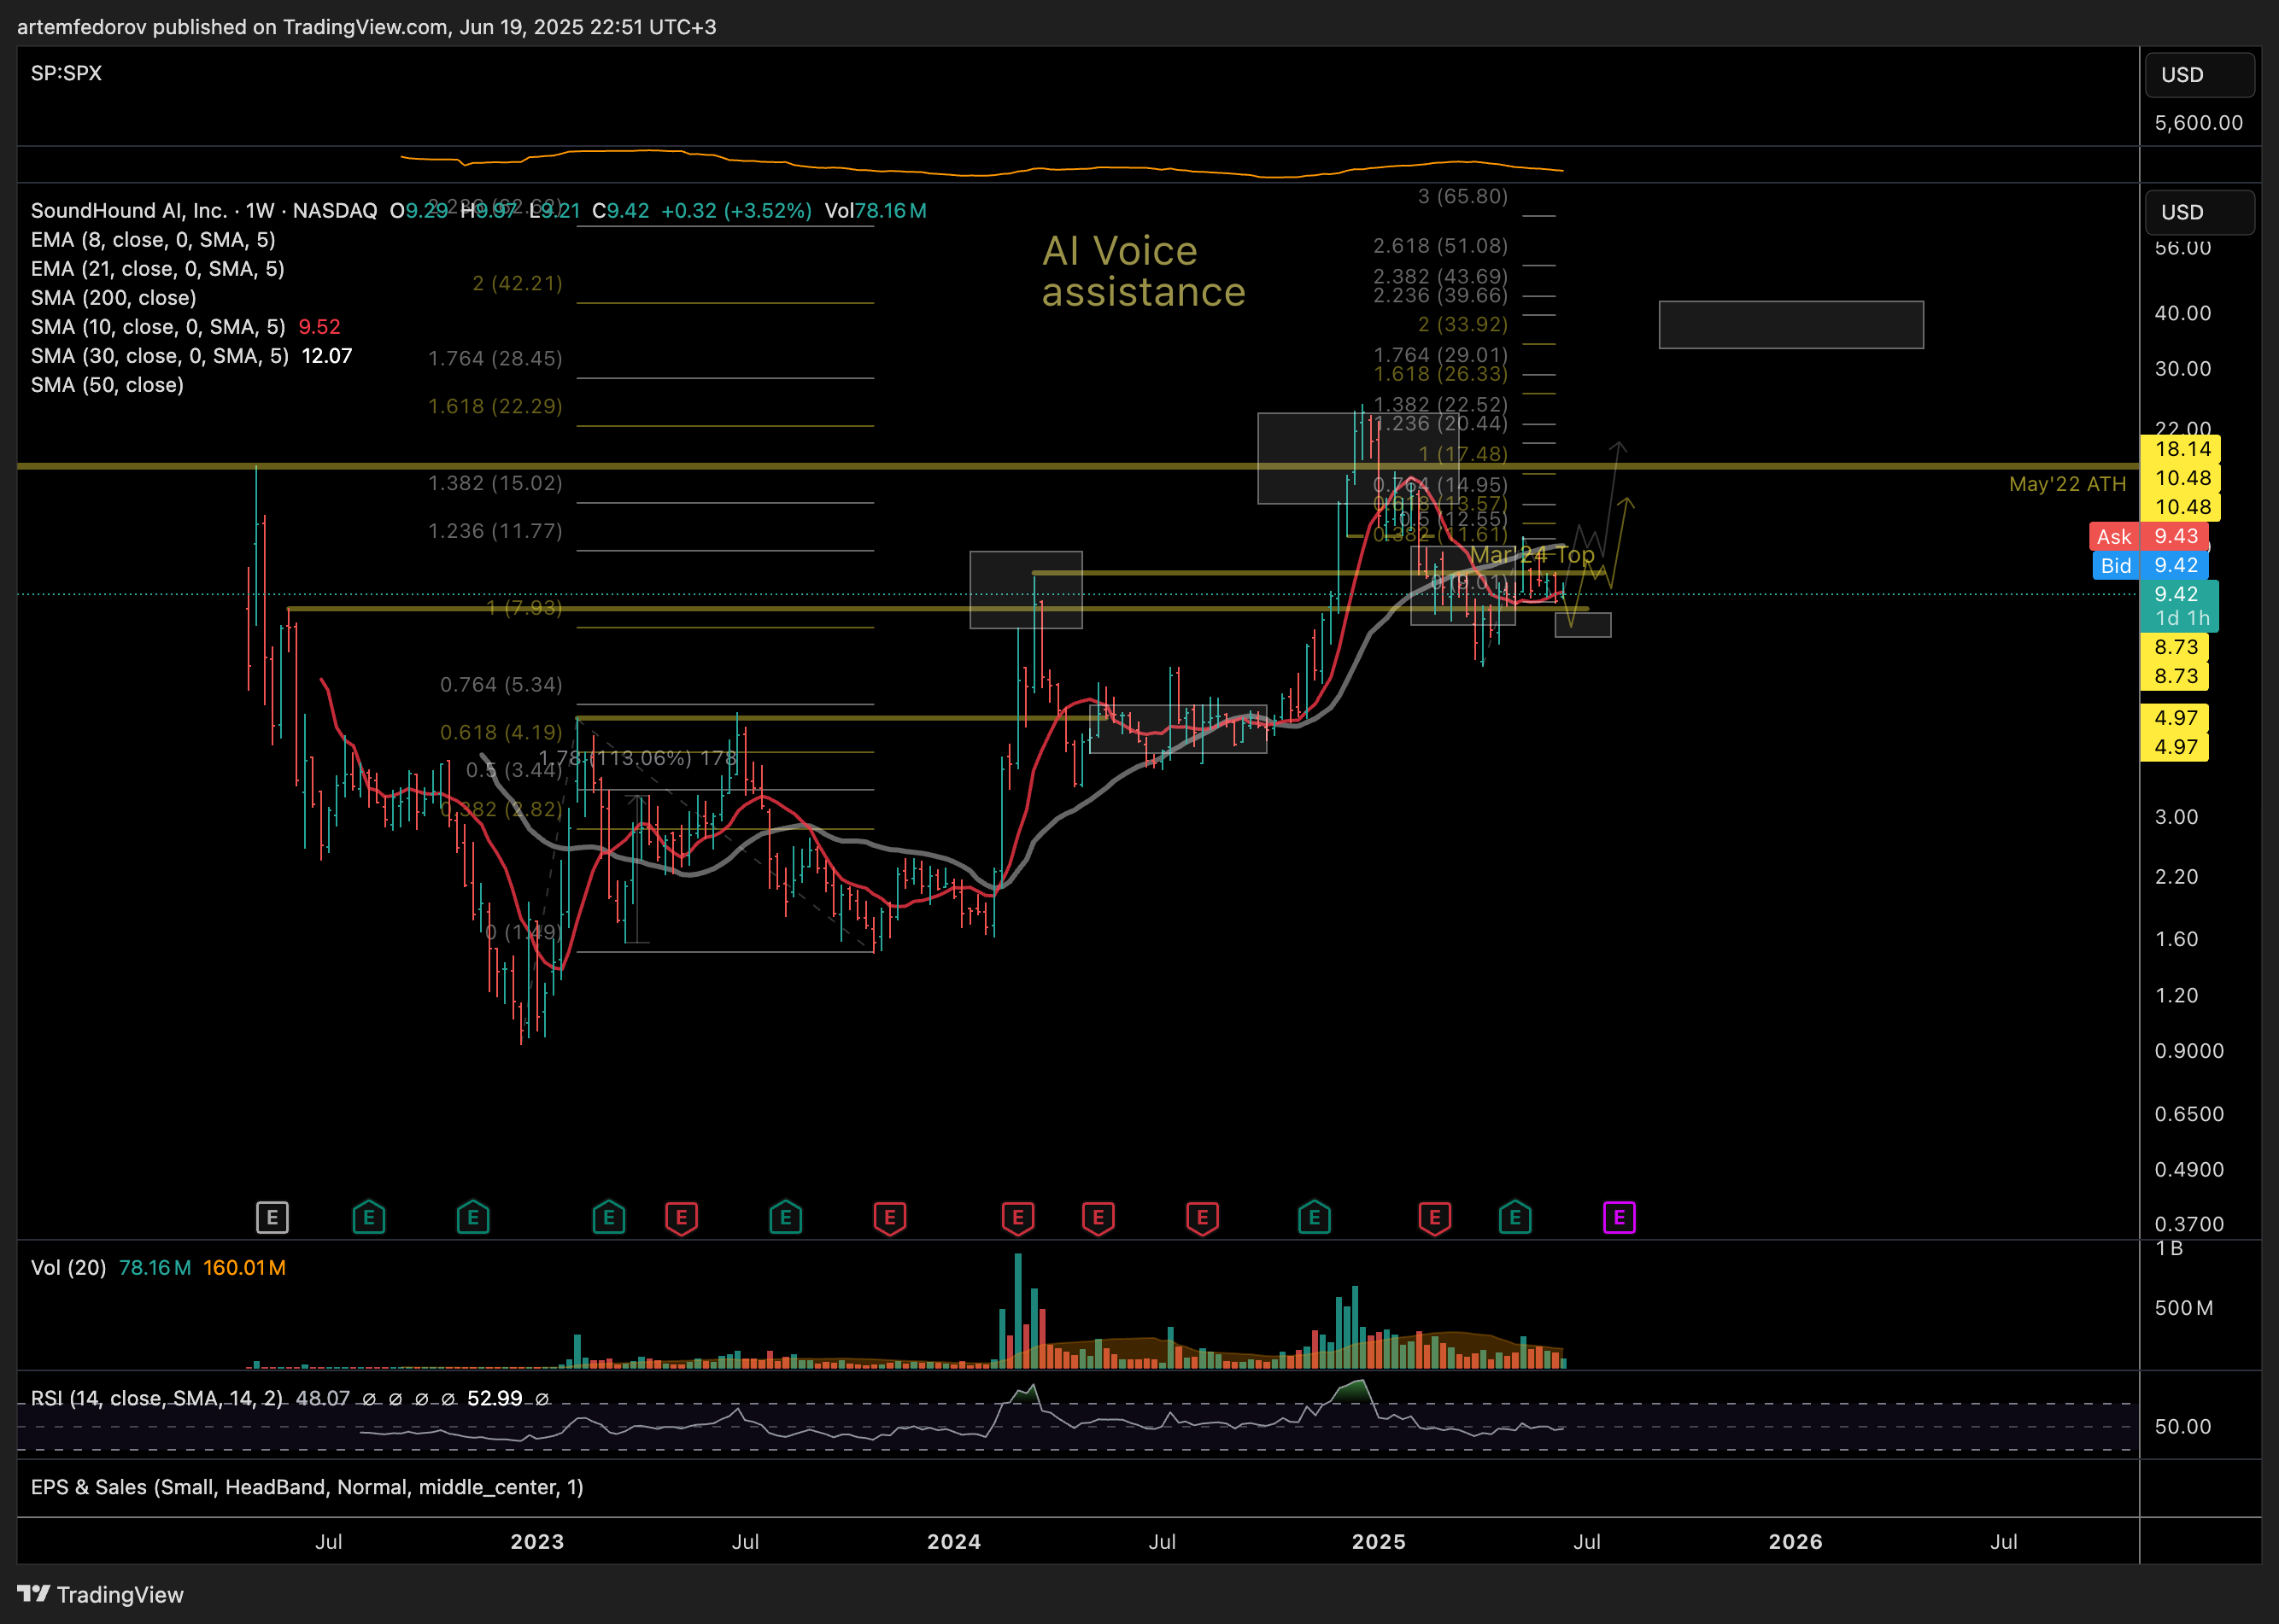Click the 2023 label on the time axis
The width and height of the screenshot is (2279, 1624).
click(537, 1541)
